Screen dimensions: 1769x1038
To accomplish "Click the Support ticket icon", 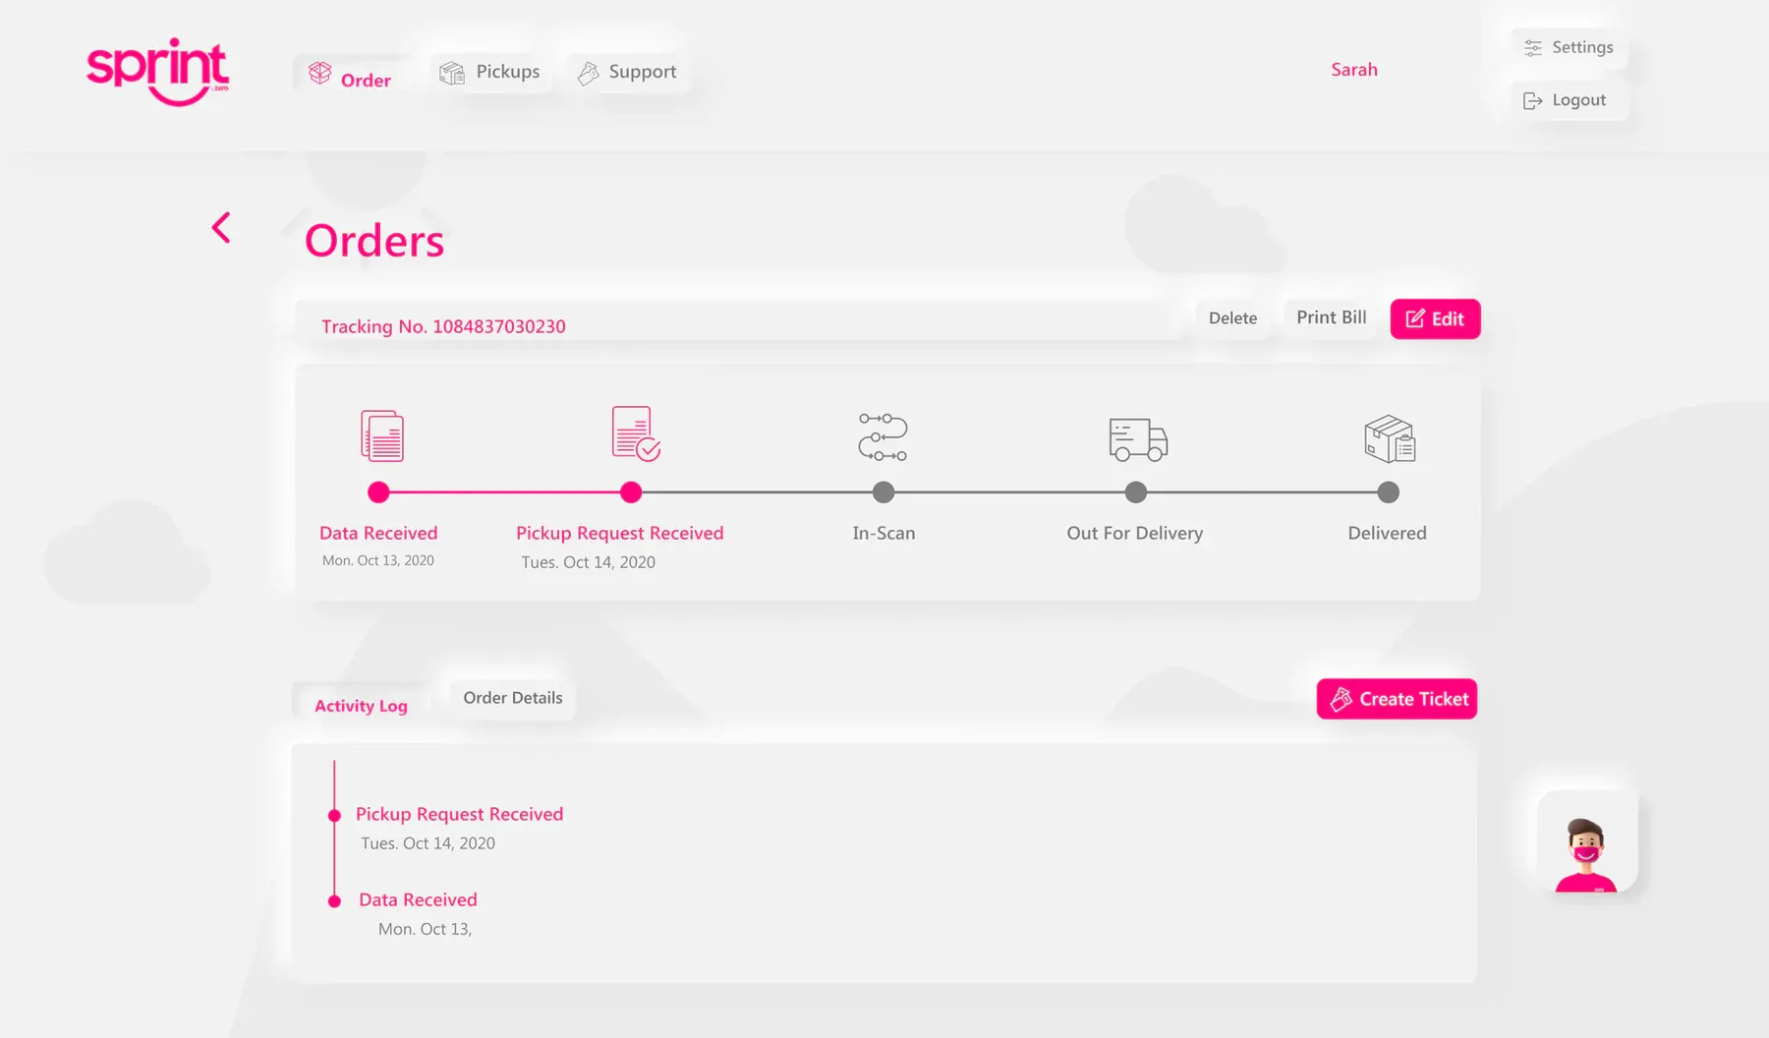I will click(x=588, y=73).
